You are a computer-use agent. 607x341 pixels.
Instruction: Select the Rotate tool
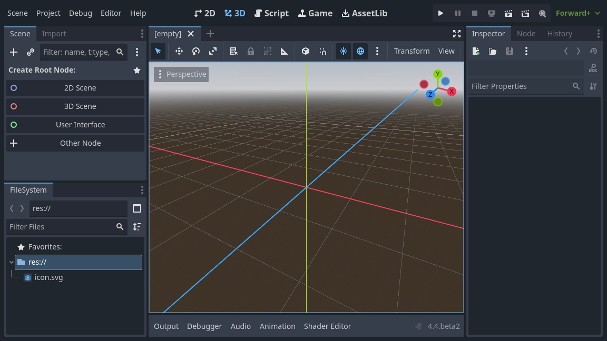(x=195, y=51)
